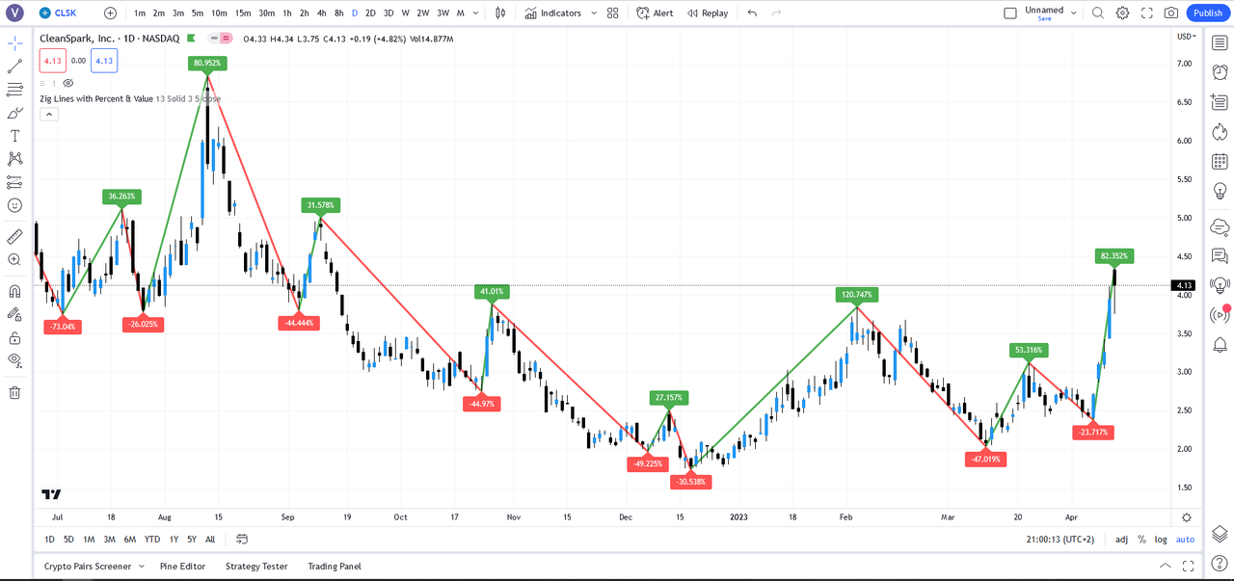Select the ruler measure tool
The width and height of the screenshot is (1234, 581).
pyautogui.click(x=14, y=236)
